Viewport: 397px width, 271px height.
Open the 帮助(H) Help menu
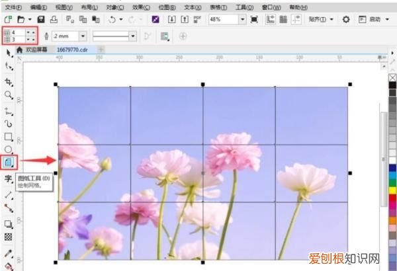pyautogui.click(x=298, y=7)
